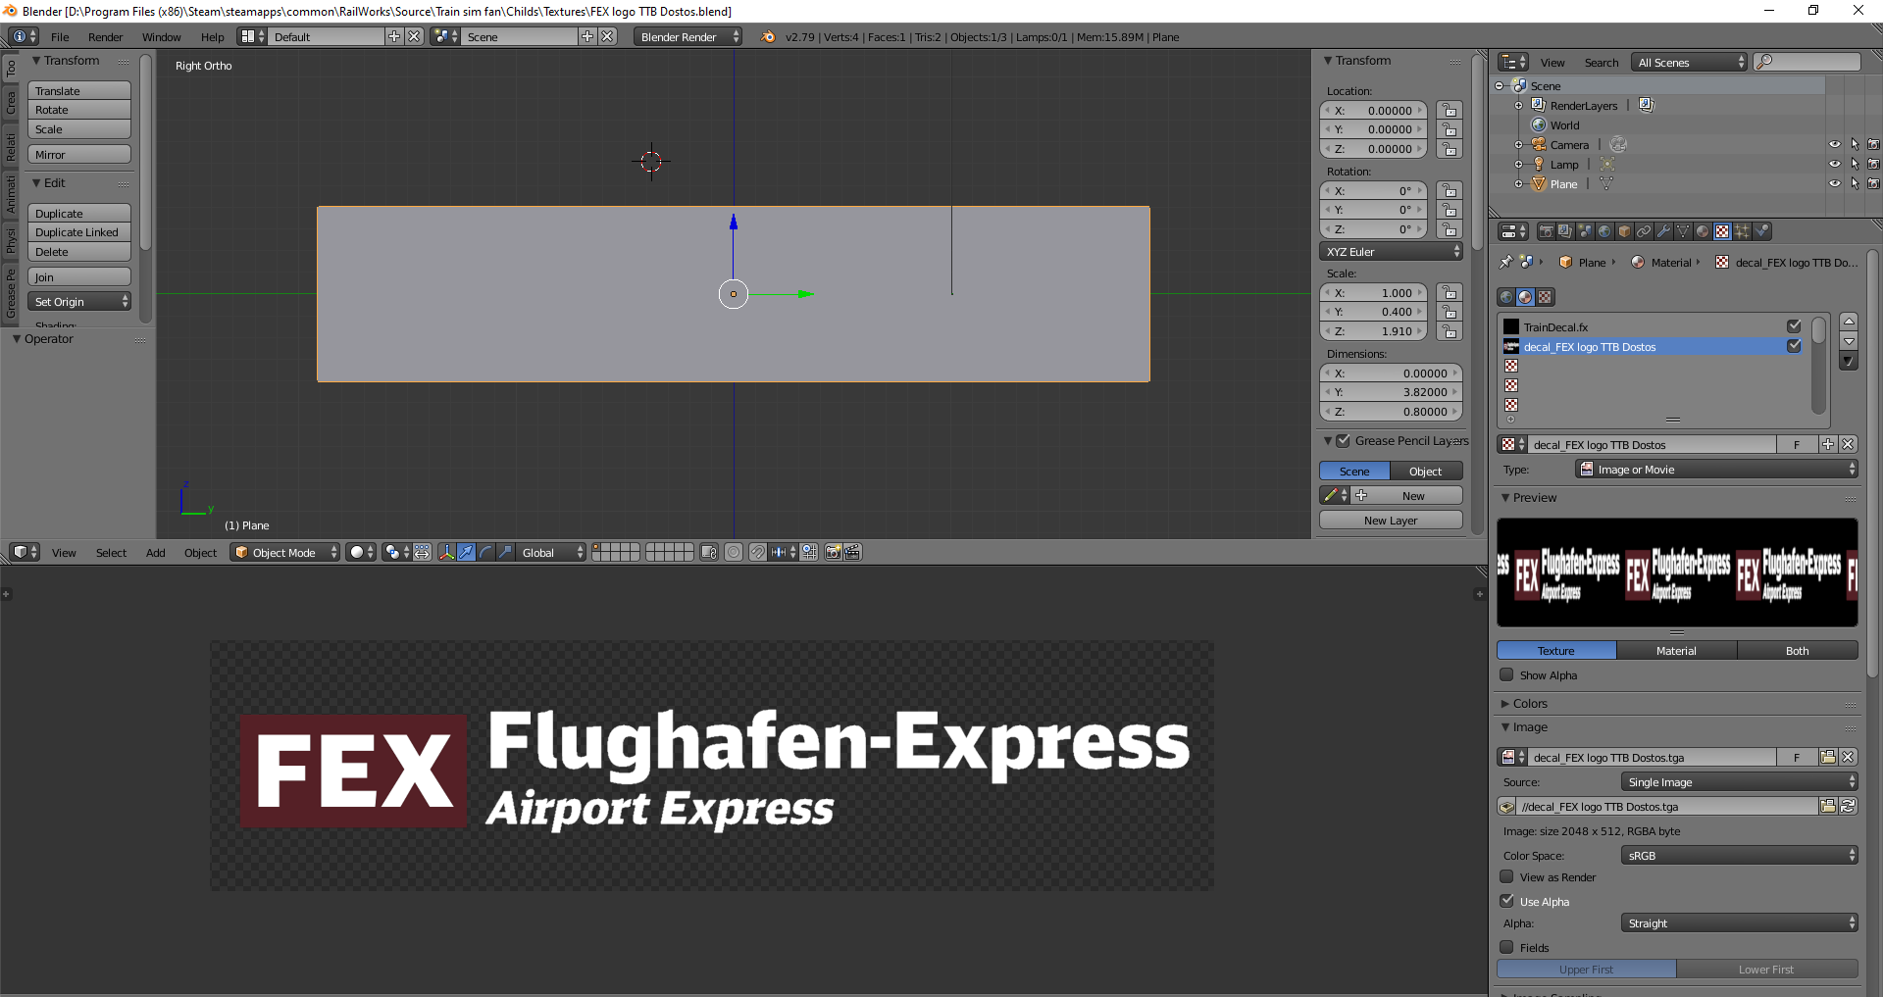Click the Camera object icon in outliner
The height and width of the screenshot is (997, 1883).
click(1539, 144)
